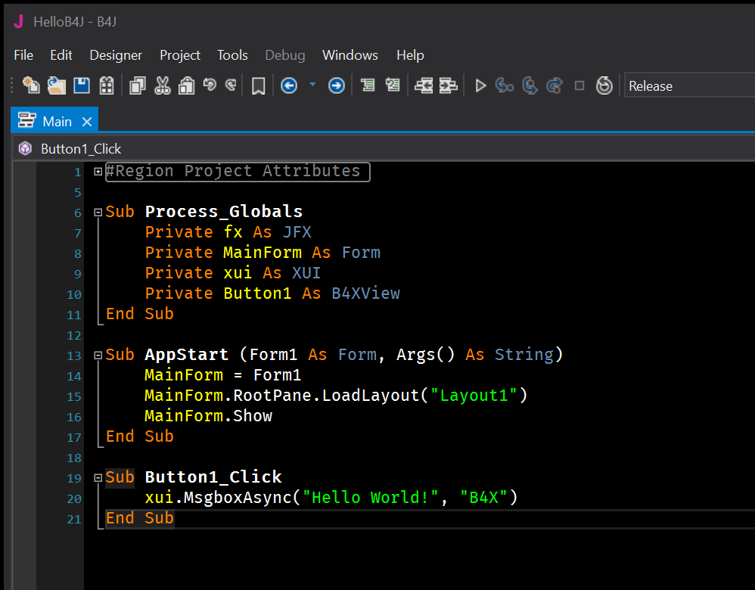Open the File menu
The image size is (755, 590).
(23, 55)
